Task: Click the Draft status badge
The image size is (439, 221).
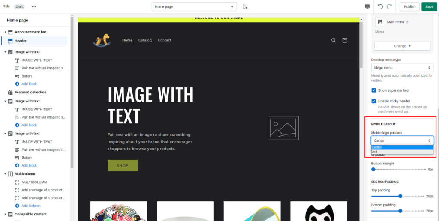Action: tap(19, 6)
